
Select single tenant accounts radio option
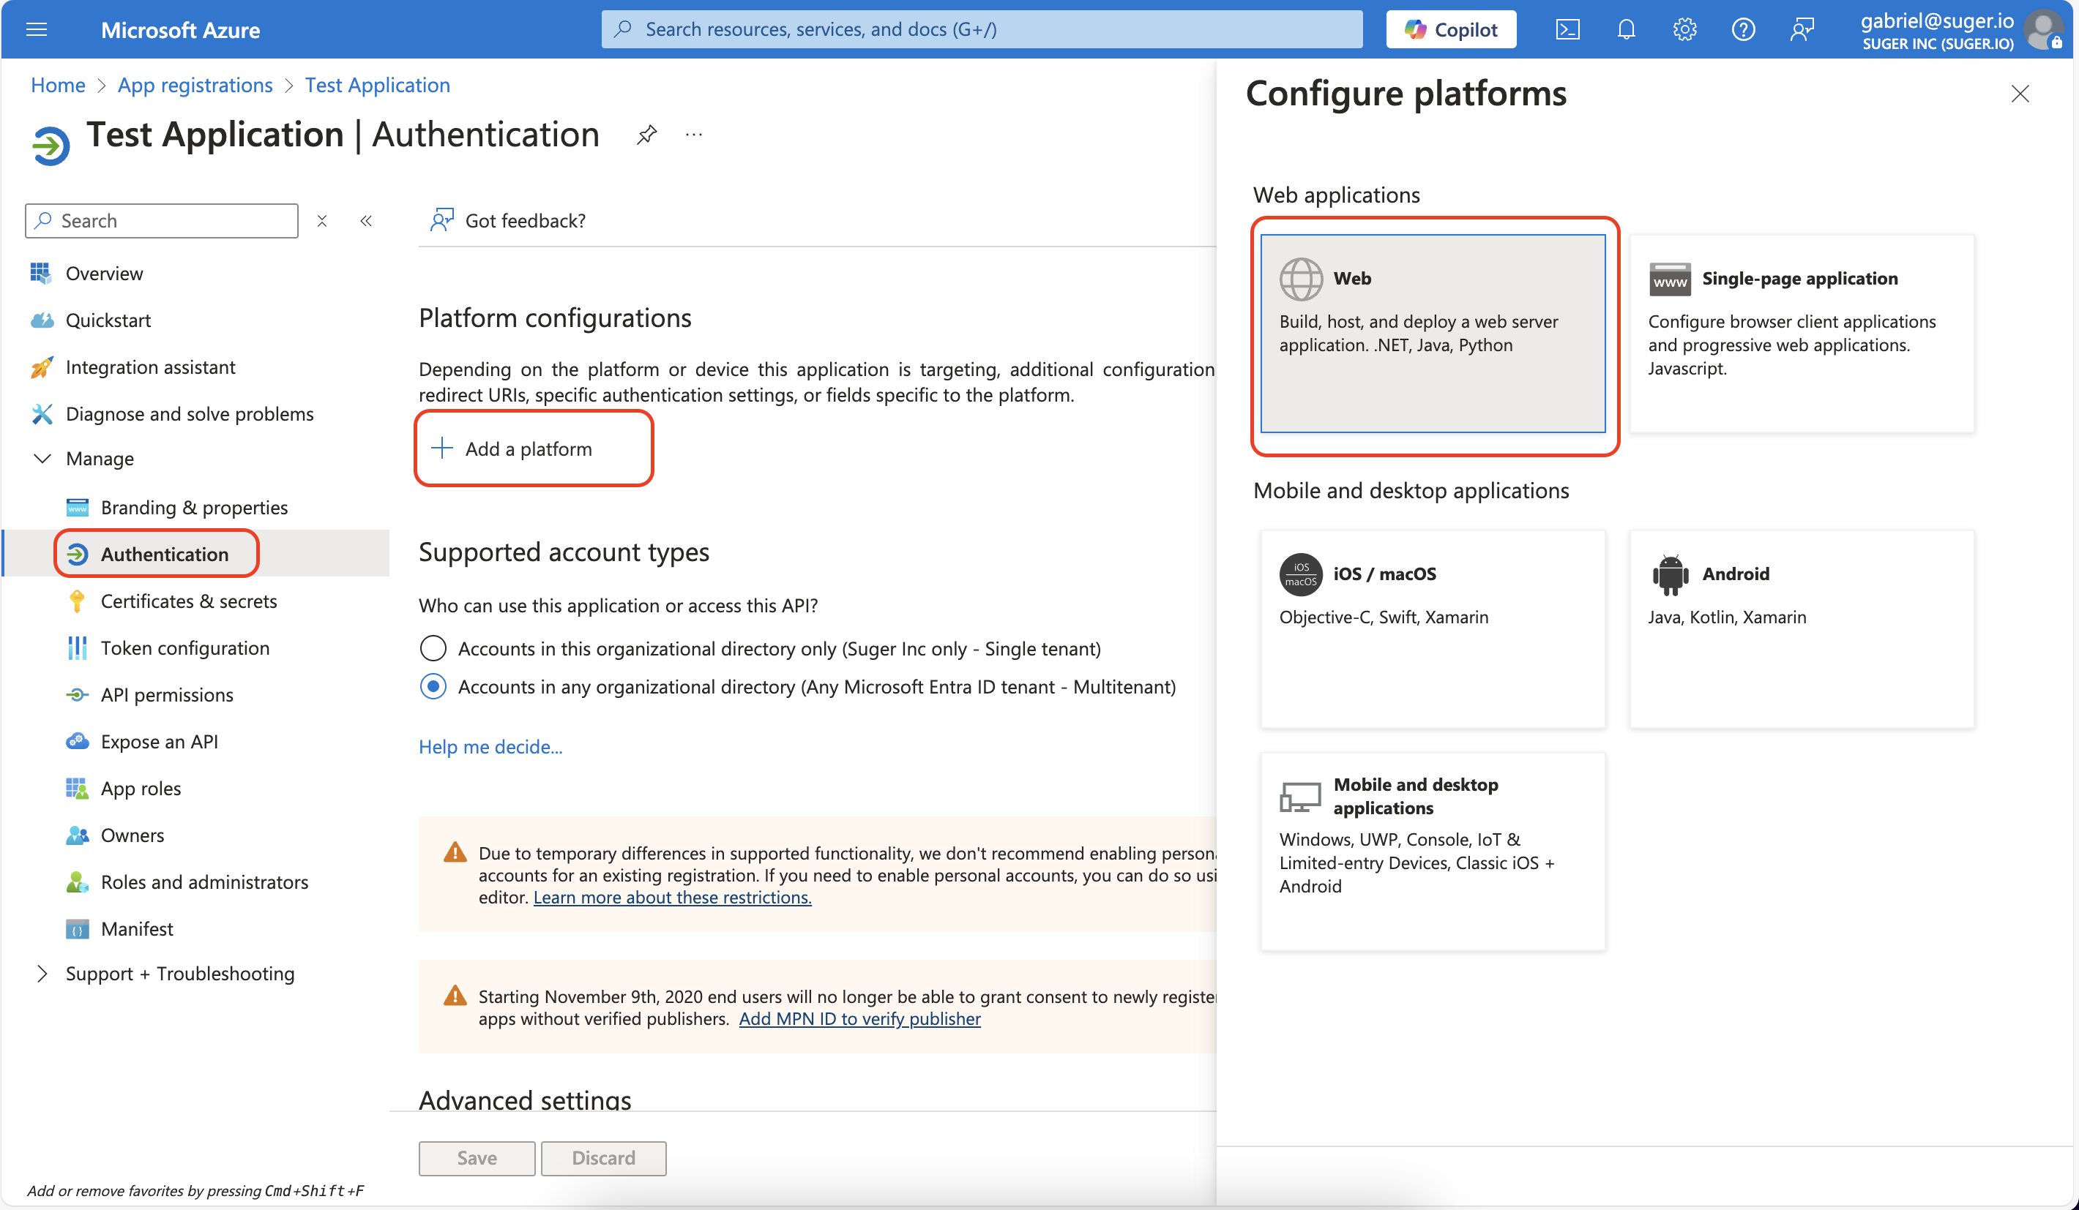click(433, 649)
